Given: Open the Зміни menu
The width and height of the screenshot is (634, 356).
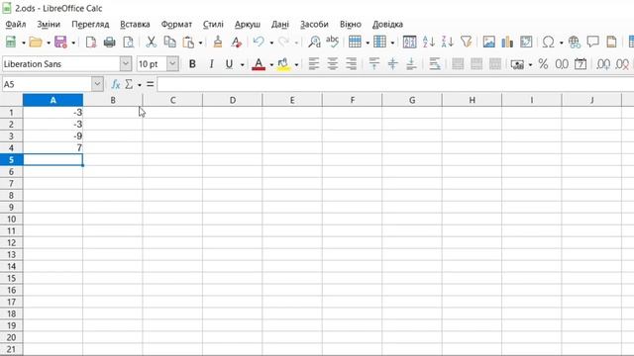Looking at the screenshot, I should tap(49, 24).
